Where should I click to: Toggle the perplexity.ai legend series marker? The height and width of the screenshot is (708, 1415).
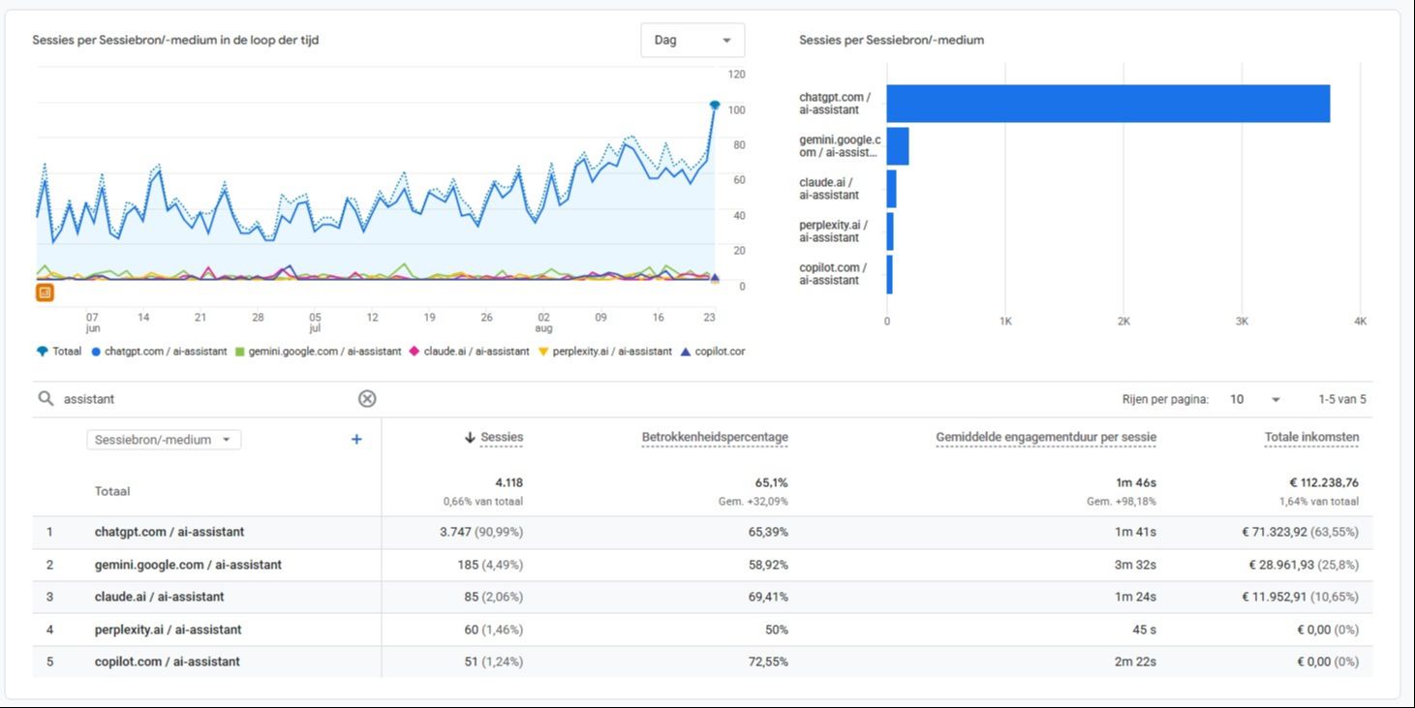point(543,352)
